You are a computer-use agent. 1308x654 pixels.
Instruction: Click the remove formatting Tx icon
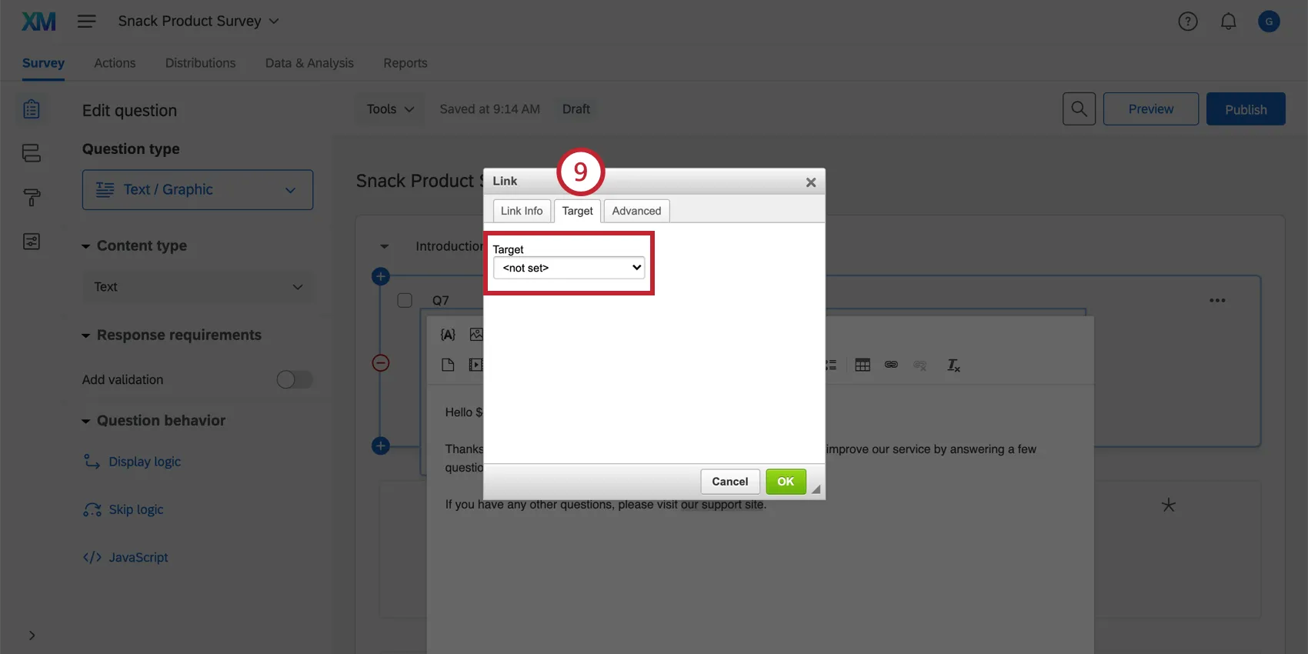[x=953, y=365]
